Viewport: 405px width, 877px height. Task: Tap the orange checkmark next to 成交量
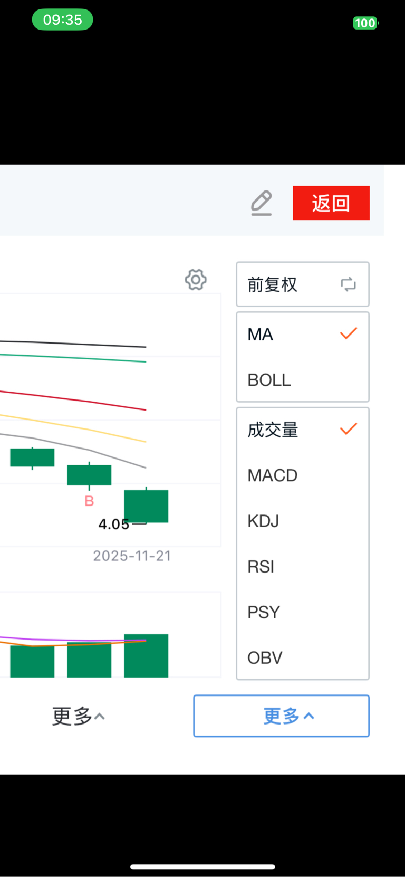(349, 429)
